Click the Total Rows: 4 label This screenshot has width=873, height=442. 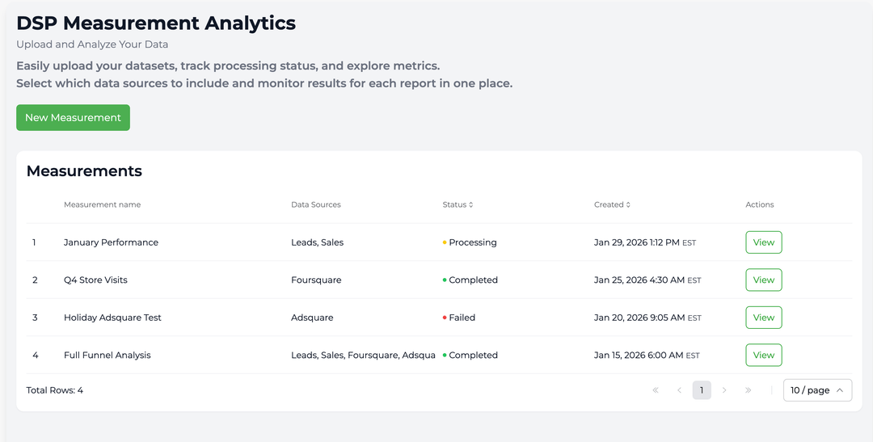pos(55,390)
